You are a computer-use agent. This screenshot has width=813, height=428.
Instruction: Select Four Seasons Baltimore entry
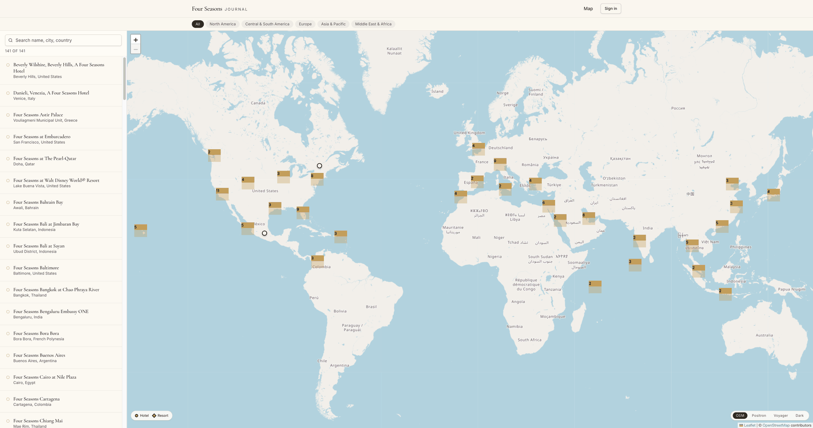pos(61,271)
